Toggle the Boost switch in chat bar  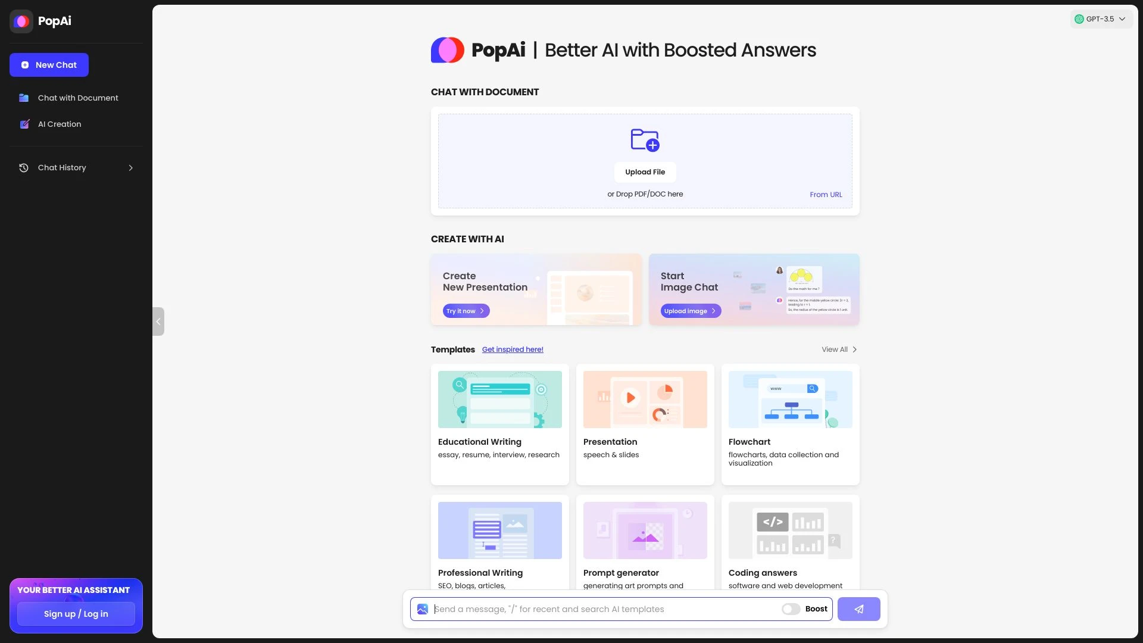[x=791, y=608]
